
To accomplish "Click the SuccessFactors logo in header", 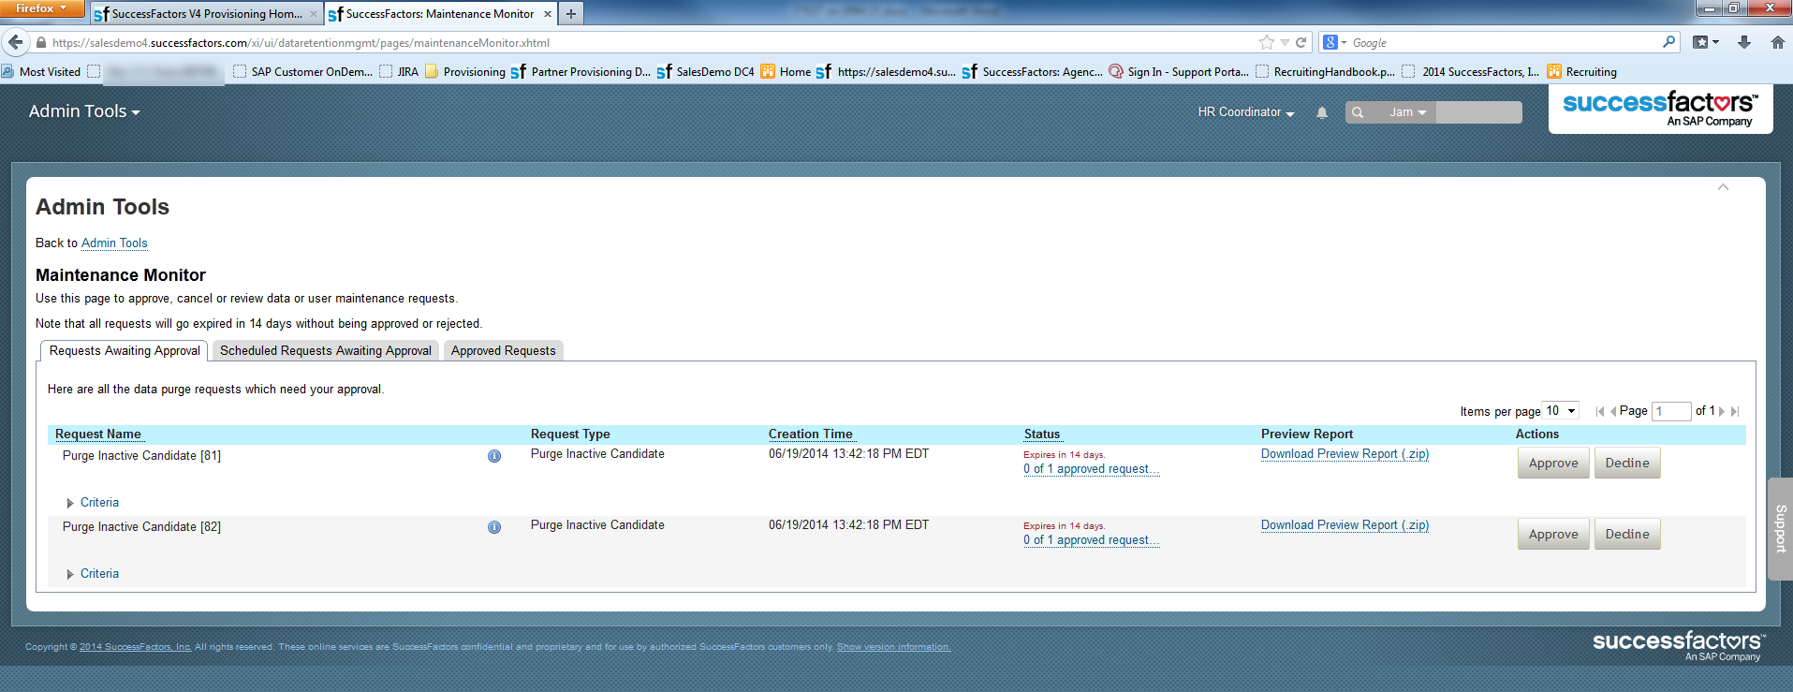I will pos(1661,109).
